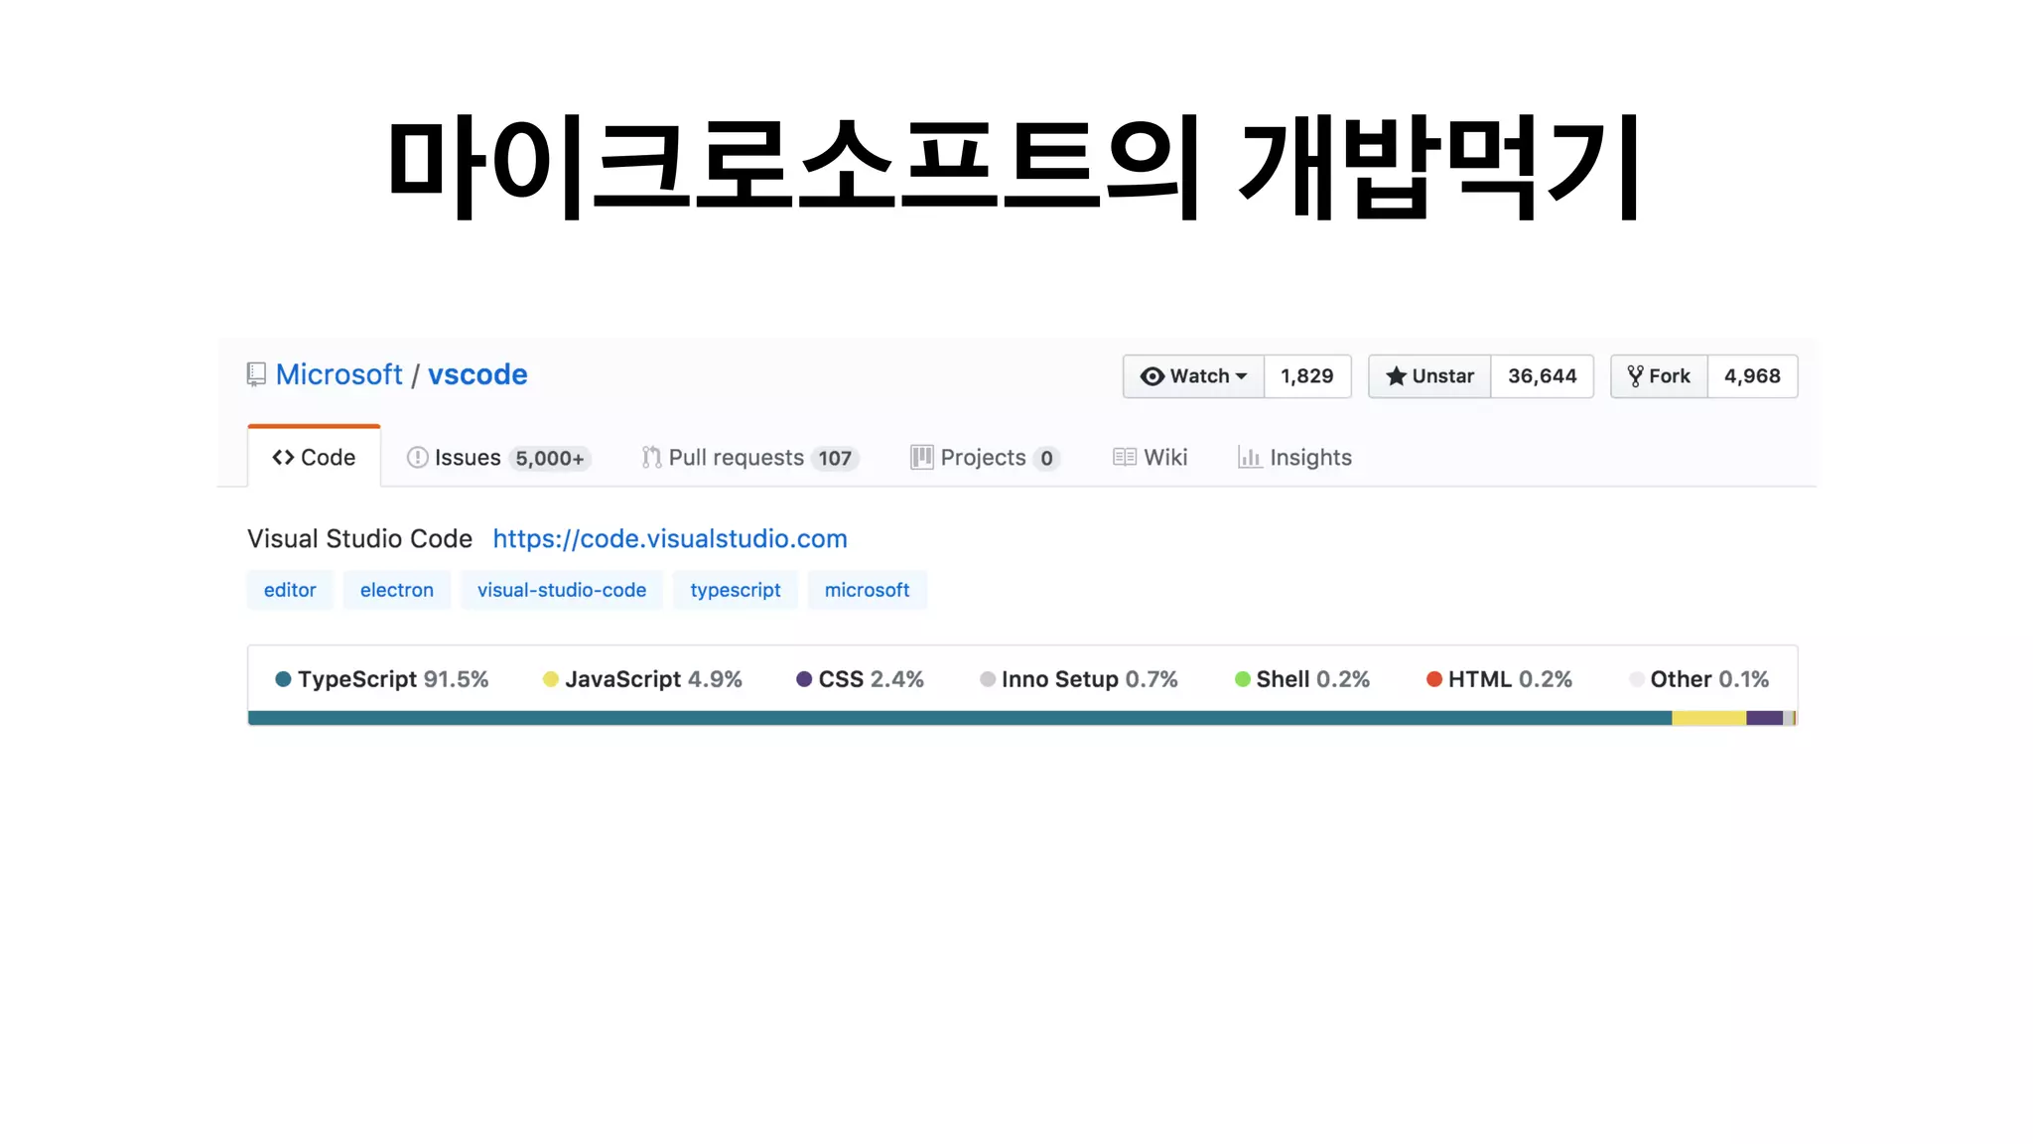2033x1144 pixels.
Task: Click the star icon in Unstar button
Action: tap(1396, 376)
